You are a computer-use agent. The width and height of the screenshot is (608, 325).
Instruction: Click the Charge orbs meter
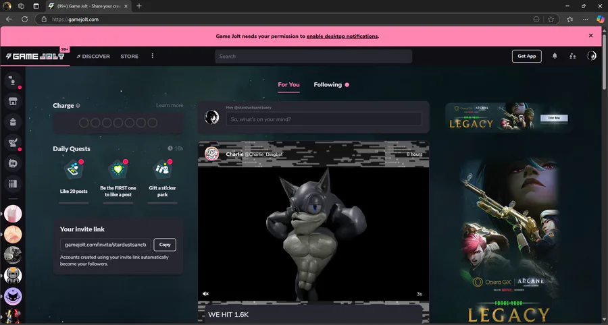coord(118,123)
